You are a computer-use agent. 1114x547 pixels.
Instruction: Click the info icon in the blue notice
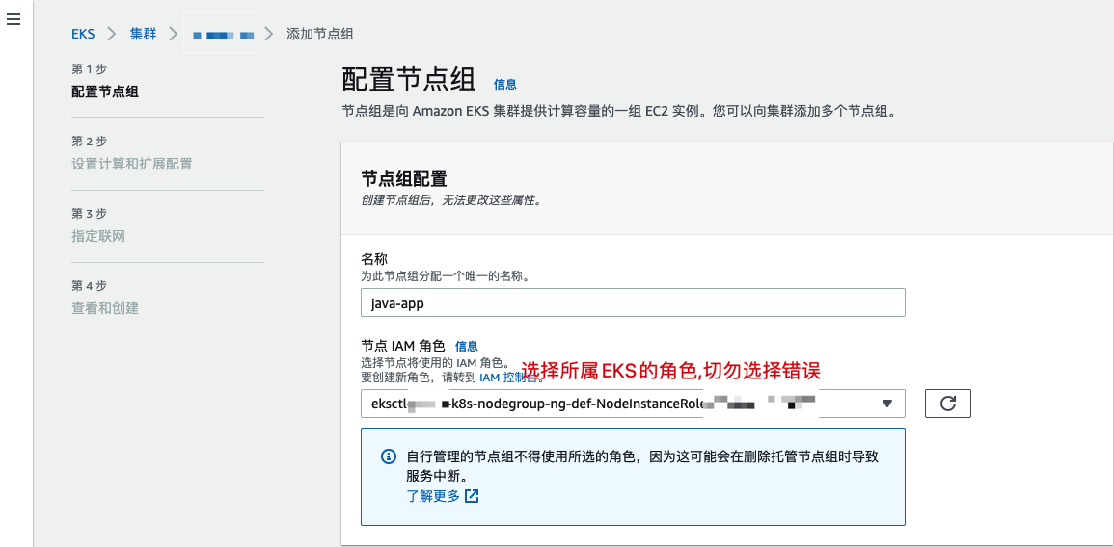tap(388, 456)
